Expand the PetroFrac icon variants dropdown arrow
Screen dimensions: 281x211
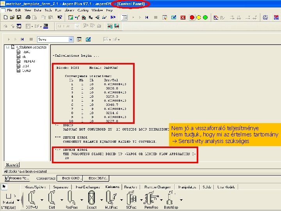tap(161, 200)
